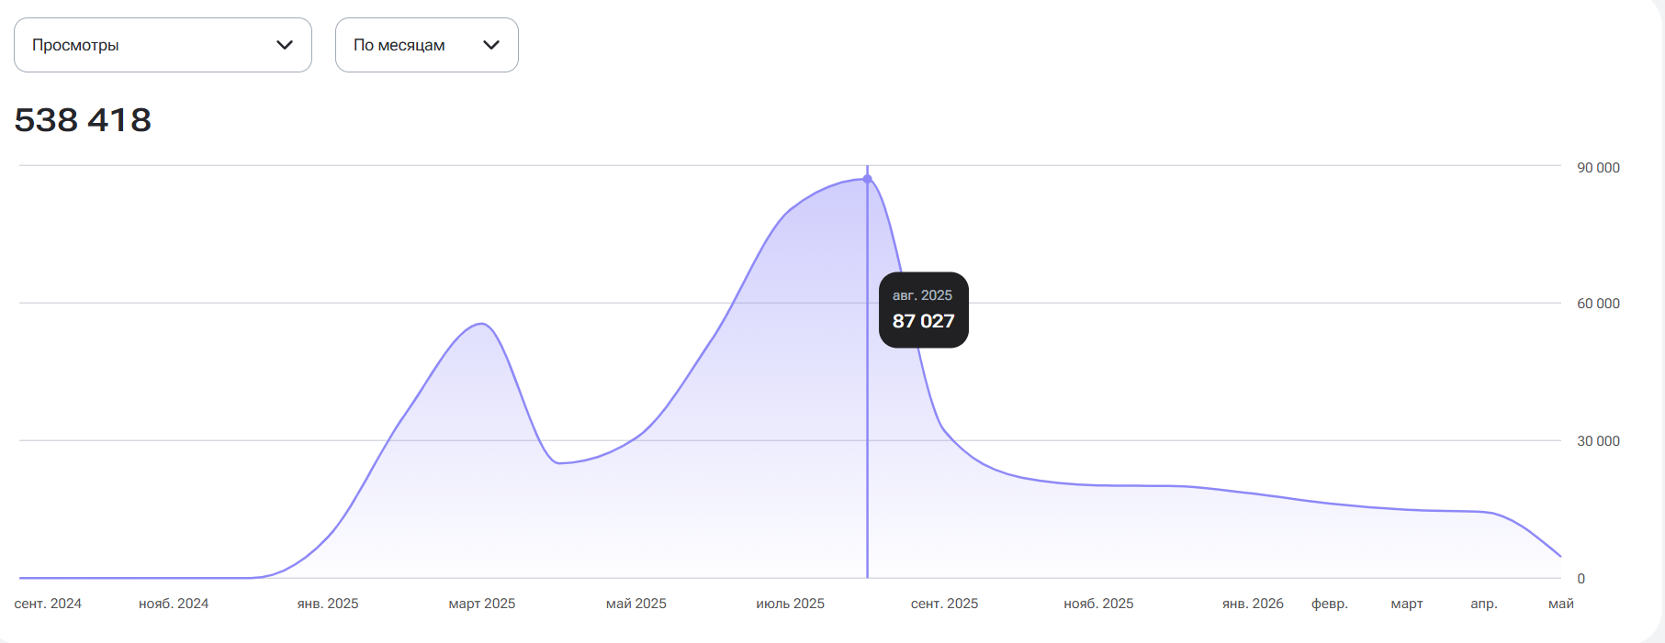Click the нояб. 2024 axis label
1665x643 pixels.
(174, 604)
